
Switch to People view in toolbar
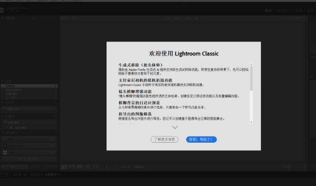(x=95, y=167)
